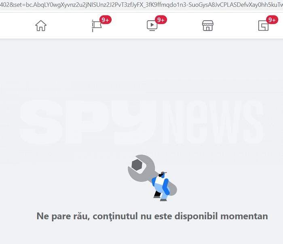Go to the Facebook Home feed icon
The width and height of the screenshot is (283, 244).
(41, 26)
